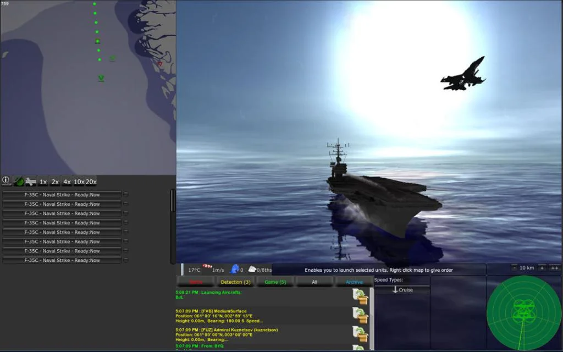Click the information icon in the aircraft toolbar
Image resolution: width=563 pixels, height=352 pixels.
(5, 182)
